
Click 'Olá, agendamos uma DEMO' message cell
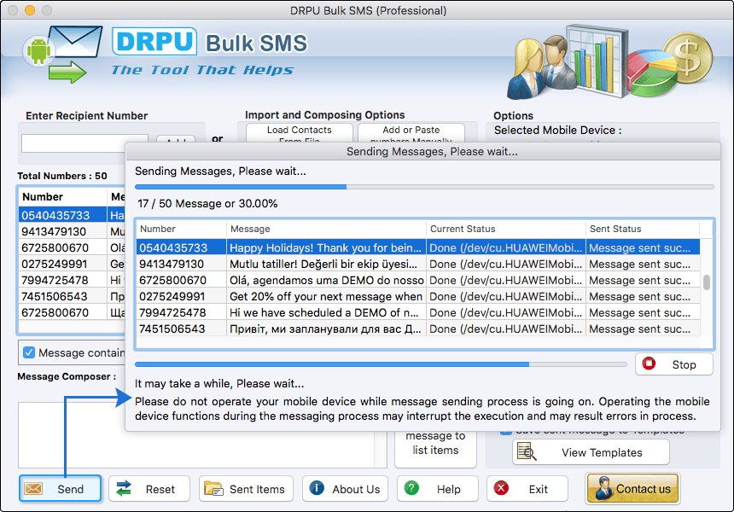click(326, 281)
